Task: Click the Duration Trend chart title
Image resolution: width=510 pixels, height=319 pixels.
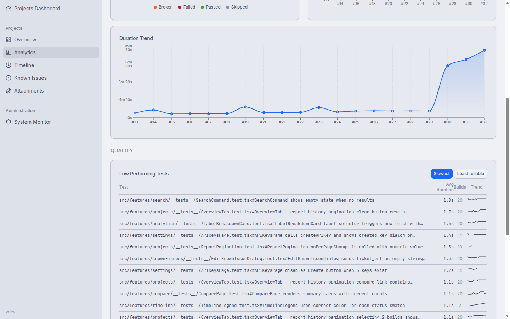Action: pos(136,38)
